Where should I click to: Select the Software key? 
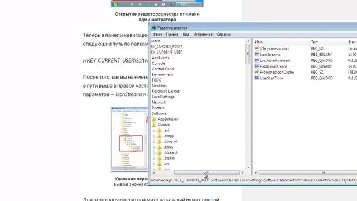click(159, 113)
